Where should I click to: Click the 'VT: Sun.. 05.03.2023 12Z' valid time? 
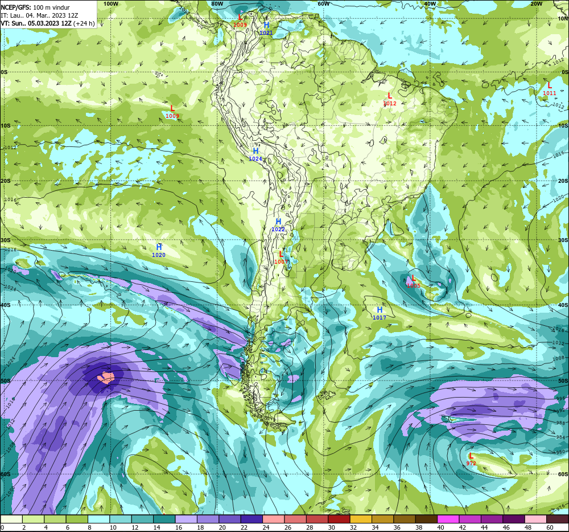click(36, 23)
